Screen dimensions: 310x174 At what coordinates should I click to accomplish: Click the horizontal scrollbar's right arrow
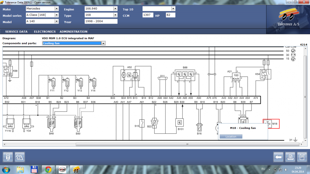coord(301,144)
